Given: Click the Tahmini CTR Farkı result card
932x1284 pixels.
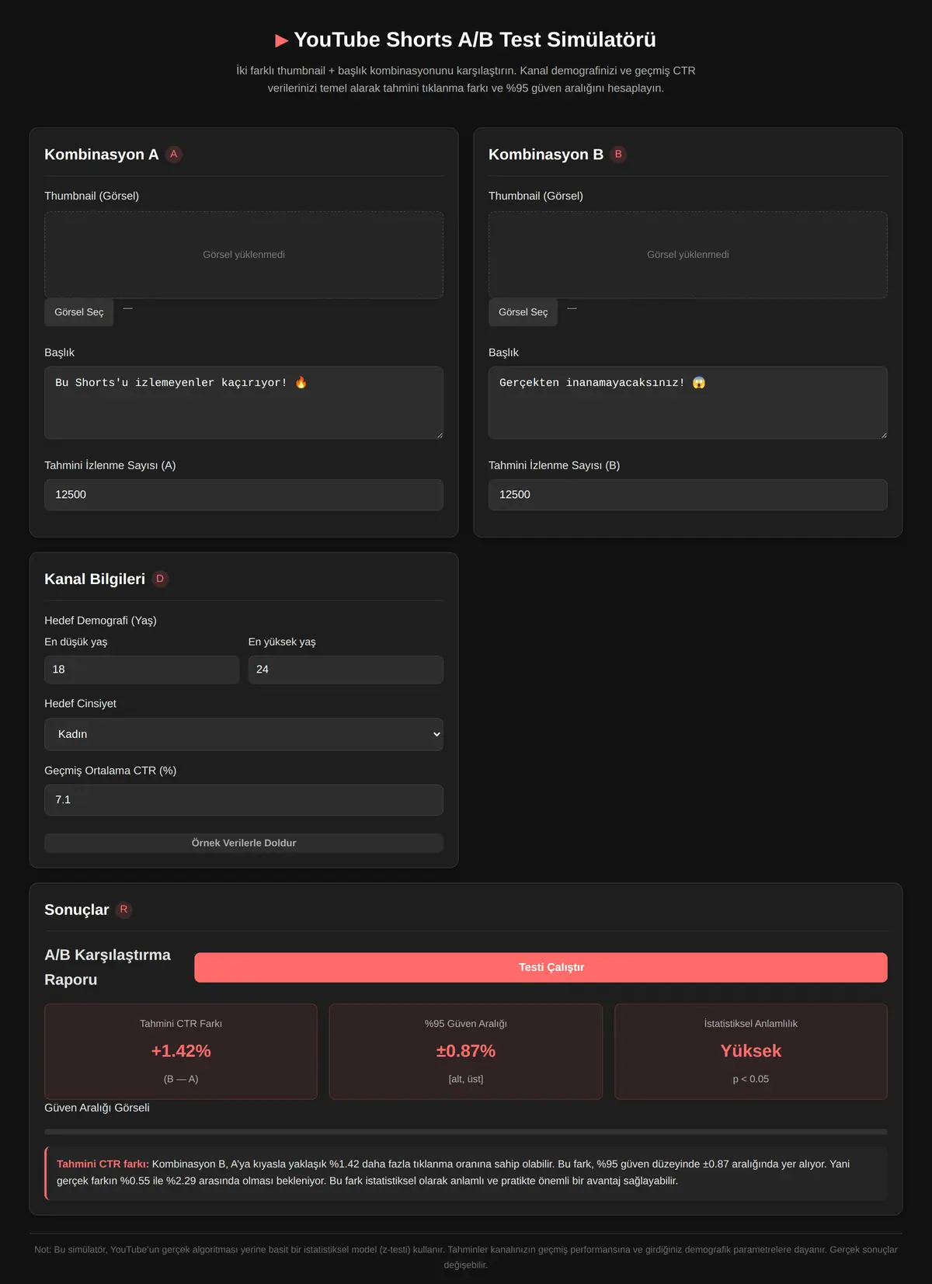Looking at the screenshot, I should click(x=181, y=1052).
